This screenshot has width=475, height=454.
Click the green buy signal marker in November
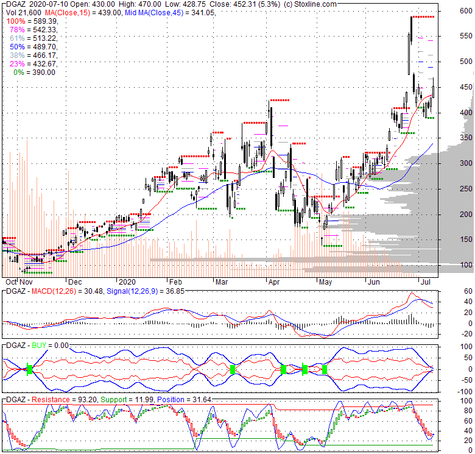(29, 369)
